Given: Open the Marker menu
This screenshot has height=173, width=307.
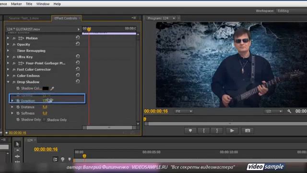Looking at the screenshot, I should click(x=16, y=4).
